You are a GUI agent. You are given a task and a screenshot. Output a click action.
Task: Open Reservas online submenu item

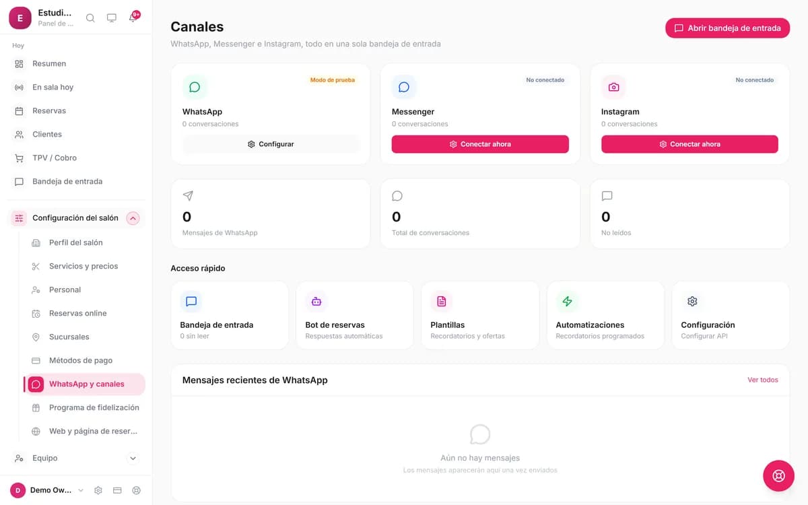[84, 313]
